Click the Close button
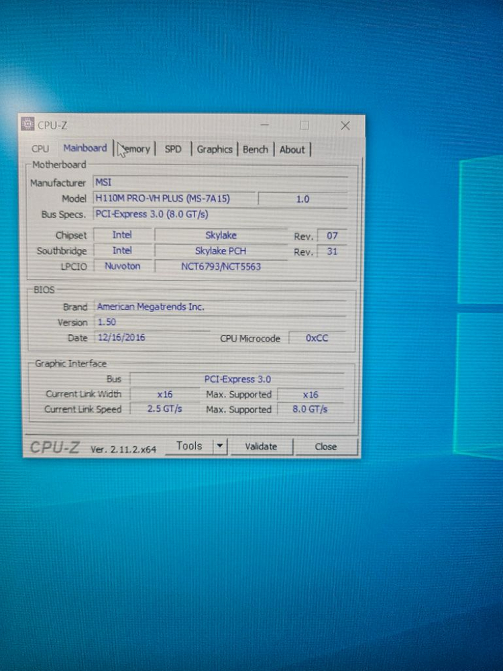503x671 pixels. [x=326, y=446]
